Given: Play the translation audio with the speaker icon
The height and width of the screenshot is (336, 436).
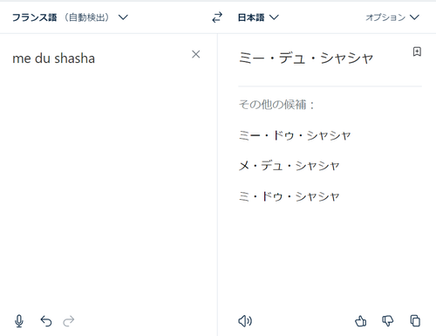Looking at the screenshot, I should 245,321.
